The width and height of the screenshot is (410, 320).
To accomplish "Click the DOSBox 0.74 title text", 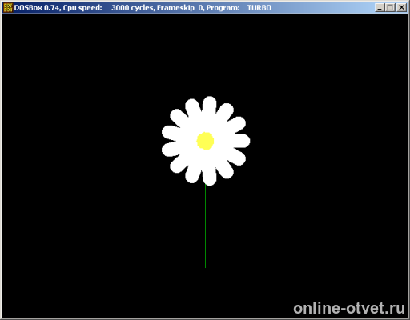I will [x=37, y=8].
